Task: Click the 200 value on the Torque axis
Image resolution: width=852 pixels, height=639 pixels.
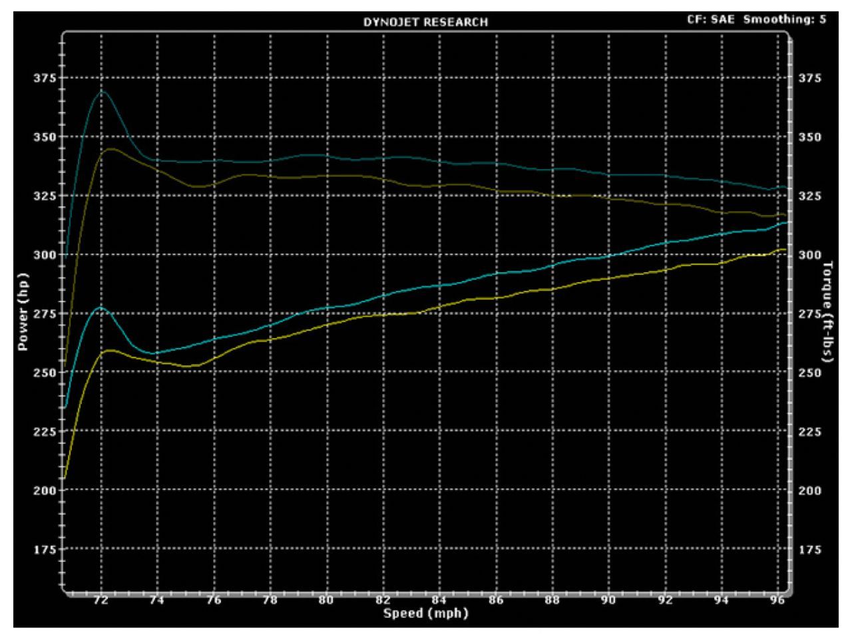Action: click(810, 491)
